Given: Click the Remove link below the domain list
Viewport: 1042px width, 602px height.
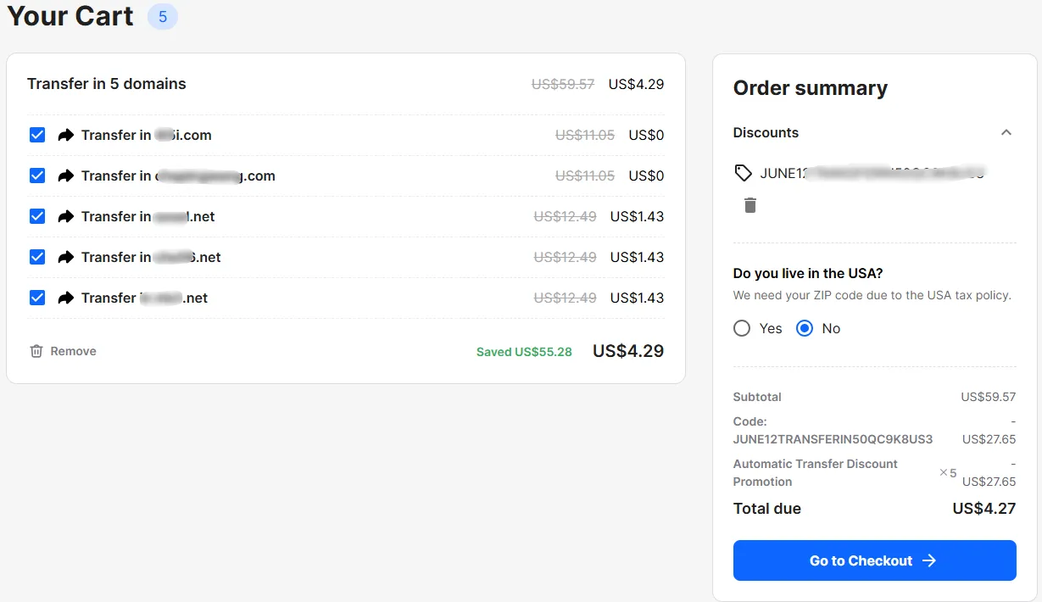Looking at the screenshot, I should click(x=73, y=351).
